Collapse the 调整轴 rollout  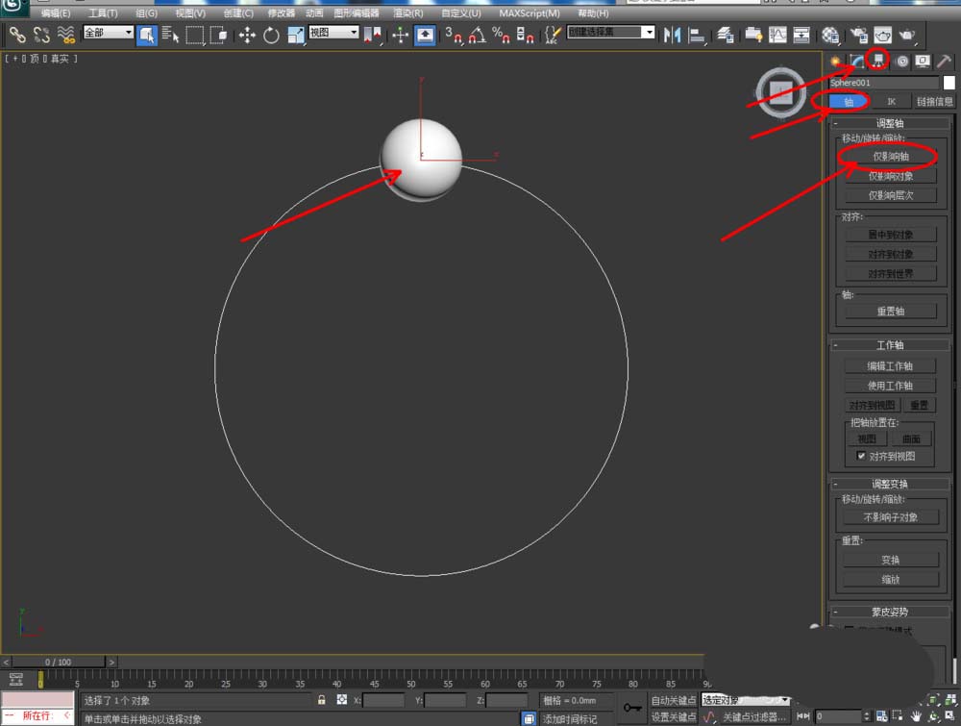click(890, 123)
